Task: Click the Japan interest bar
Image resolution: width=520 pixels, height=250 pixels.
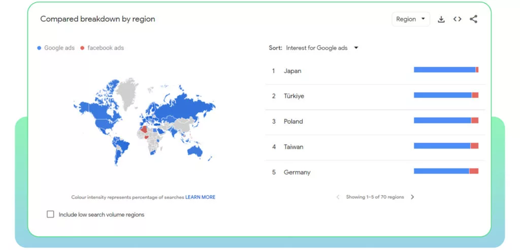Action: [x=446, y=69]
